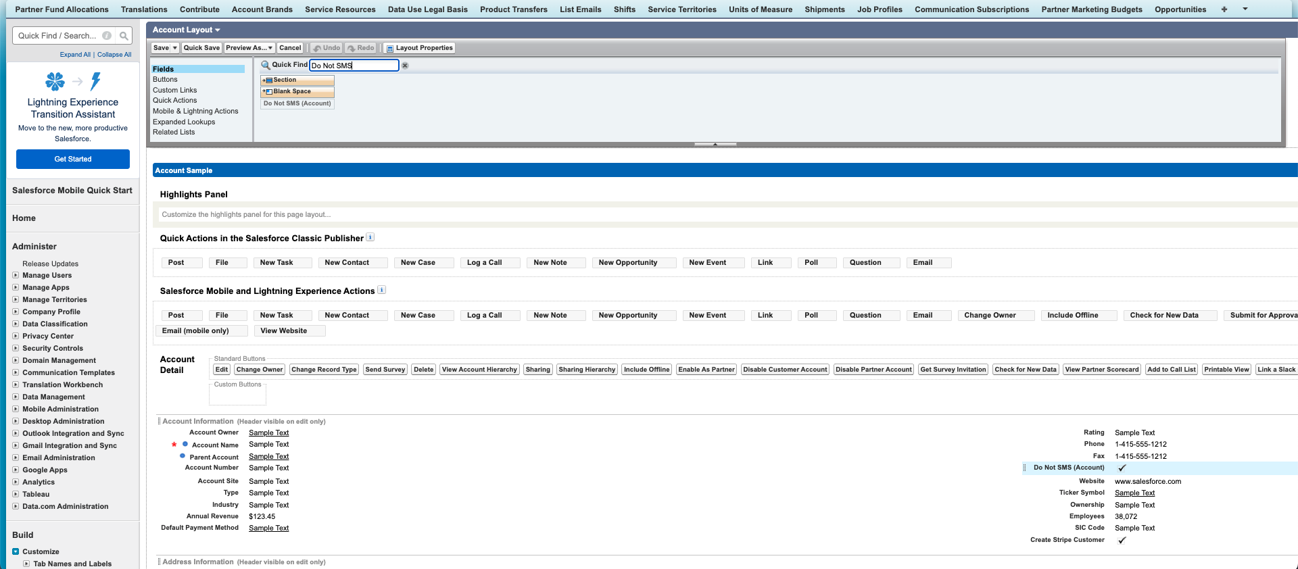Select the Blank Space palette element icon

tap(267, 91)
